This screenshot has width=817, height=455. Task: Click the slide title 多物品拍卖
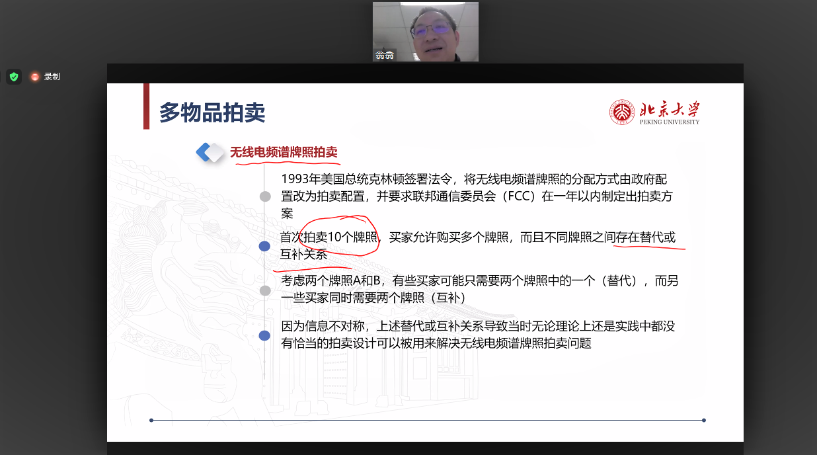(212, 112)
